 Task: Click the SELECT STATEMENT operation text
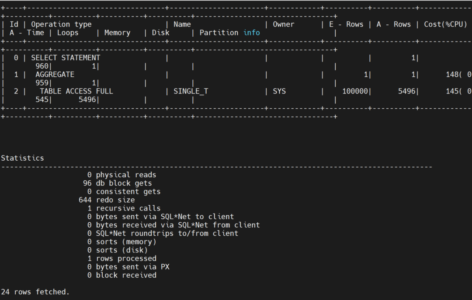[66, 58]
